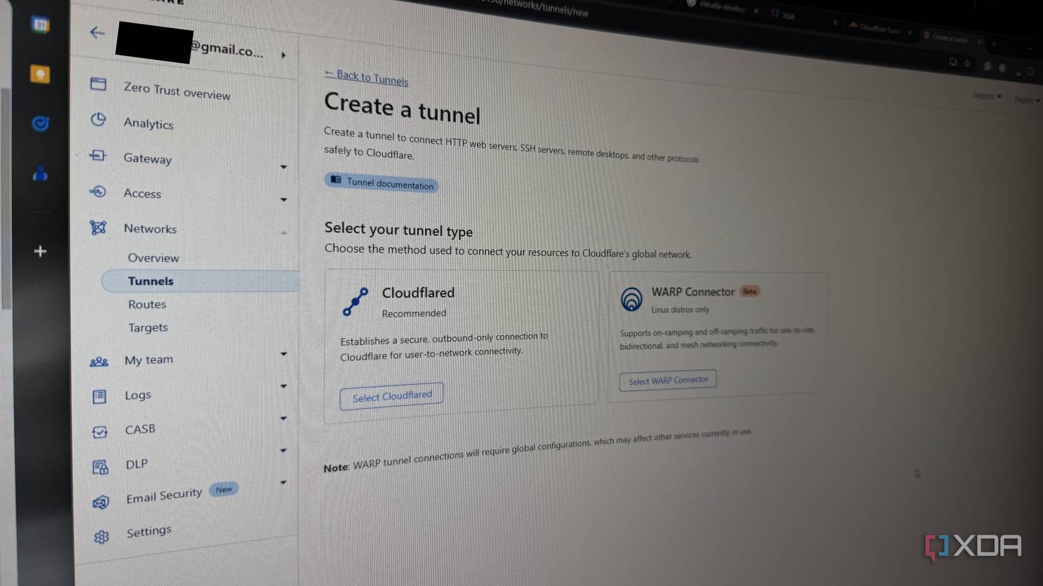
Task: Expand the My team submenu arrow
Action: pyautogui.click(x=284, y=354)
